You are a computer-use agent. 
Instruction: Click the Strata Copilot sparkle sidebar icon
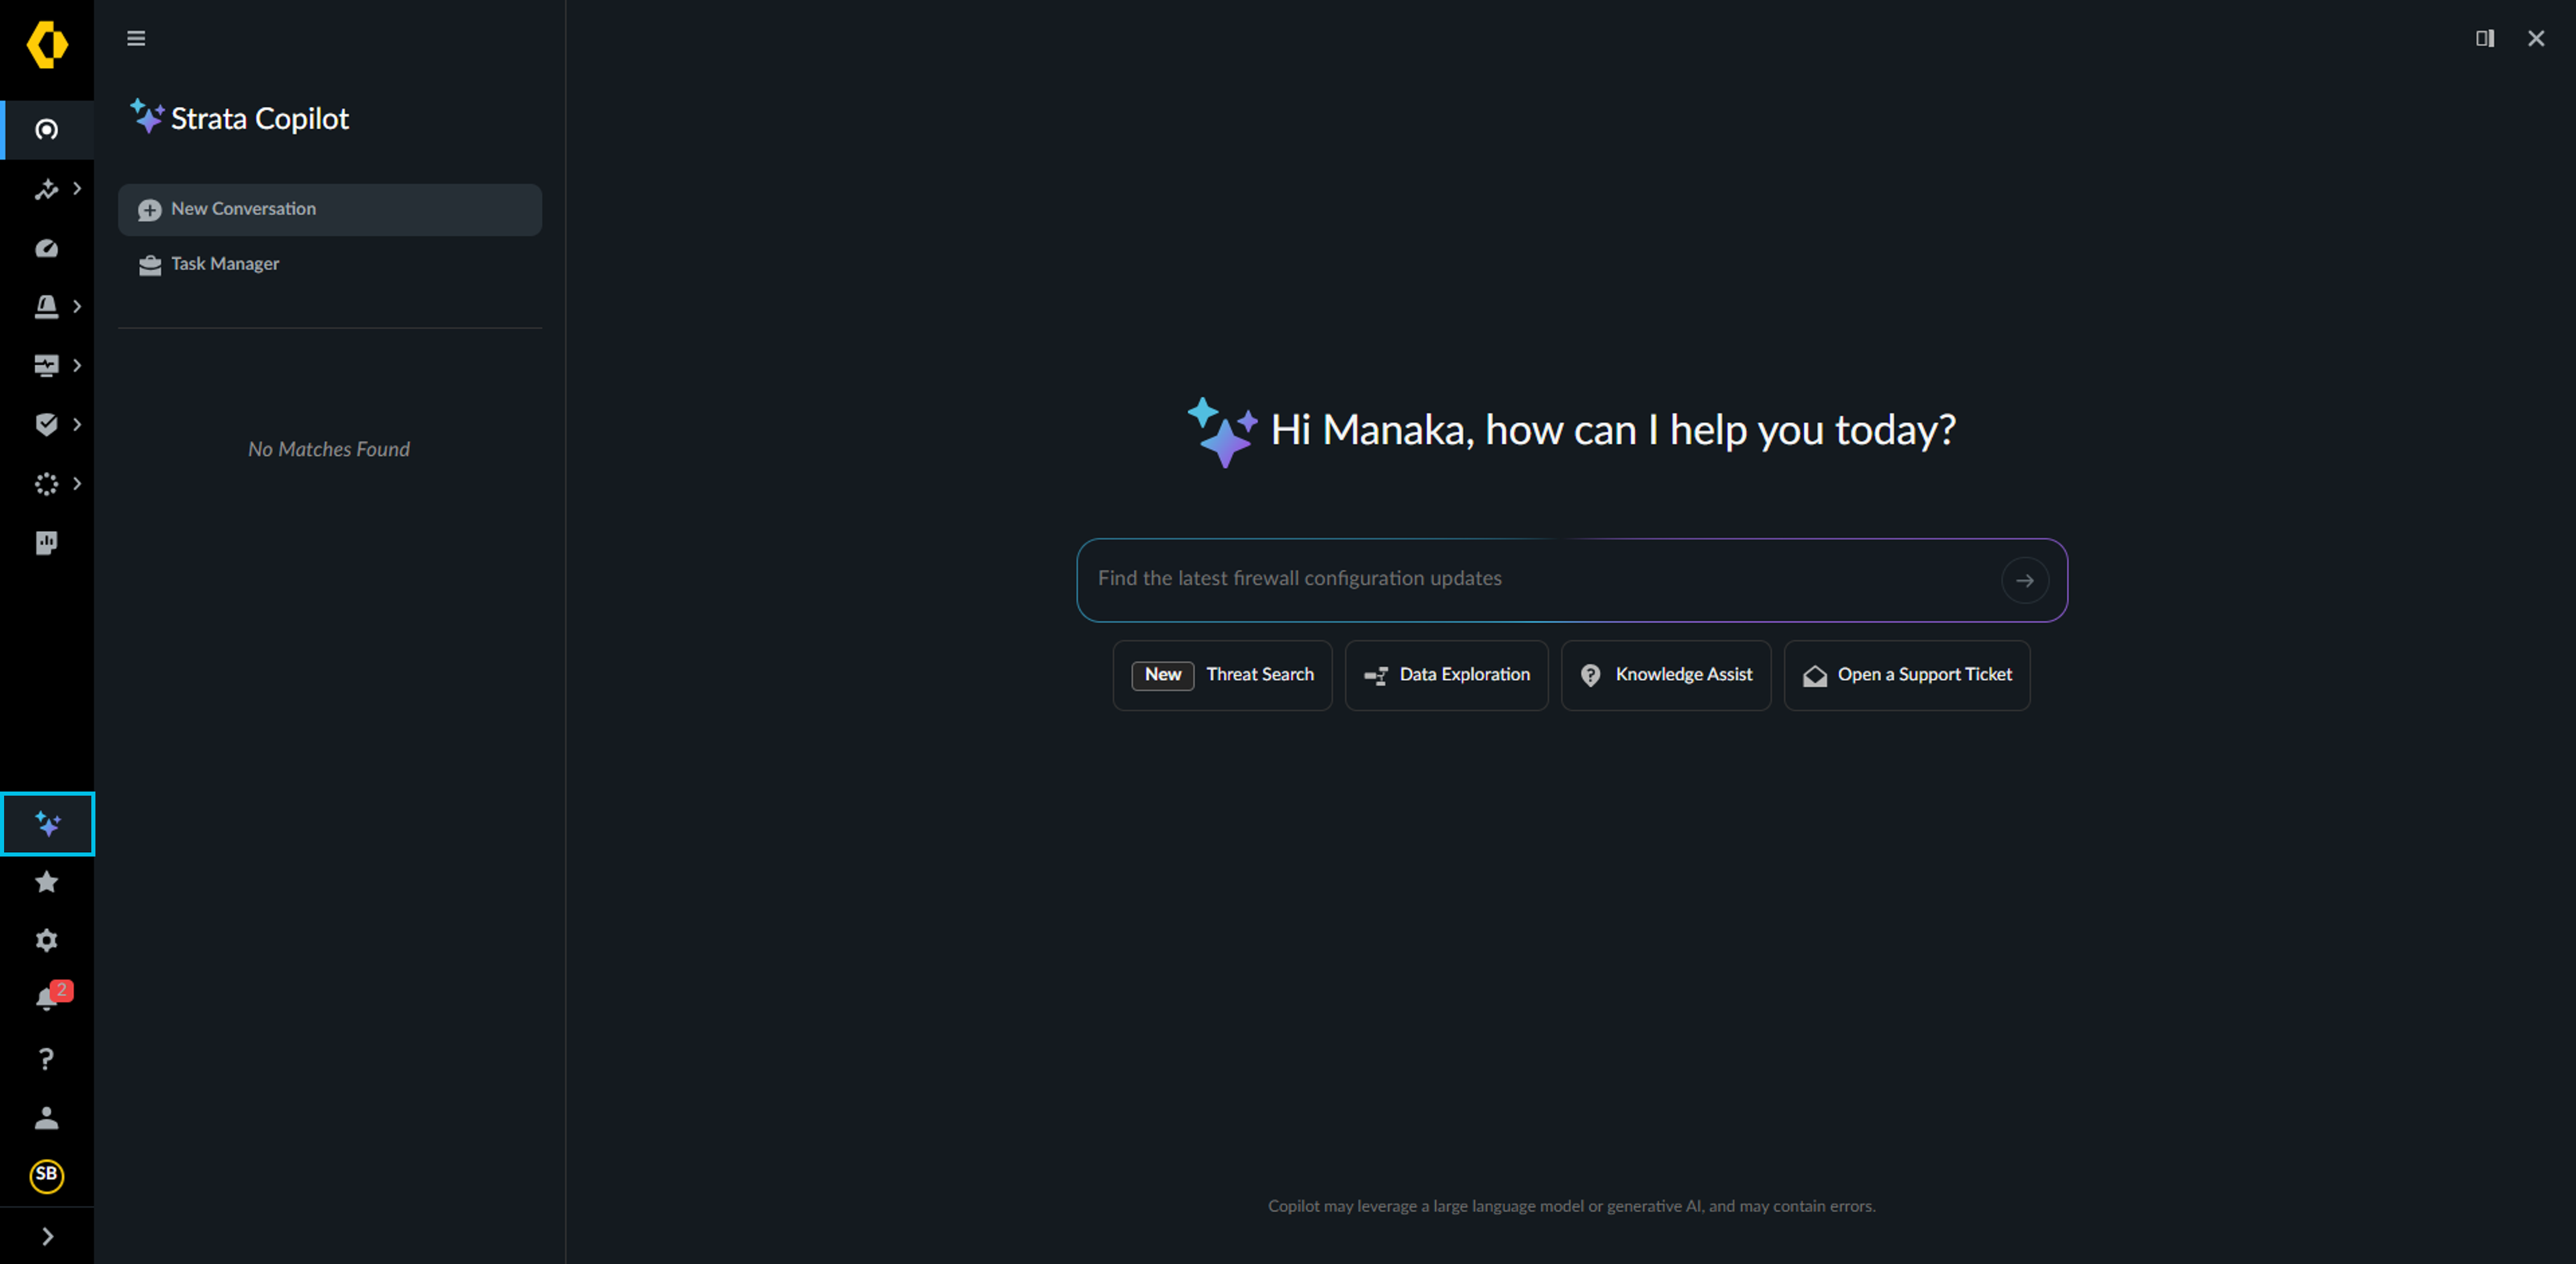coord(48,824)
